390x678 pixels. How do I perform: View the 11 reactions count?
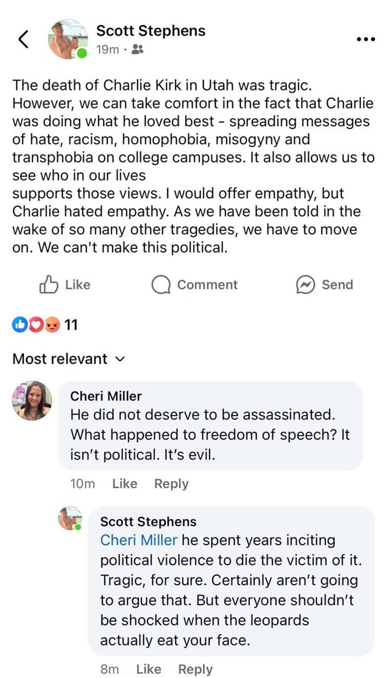[x=71, y=325]
